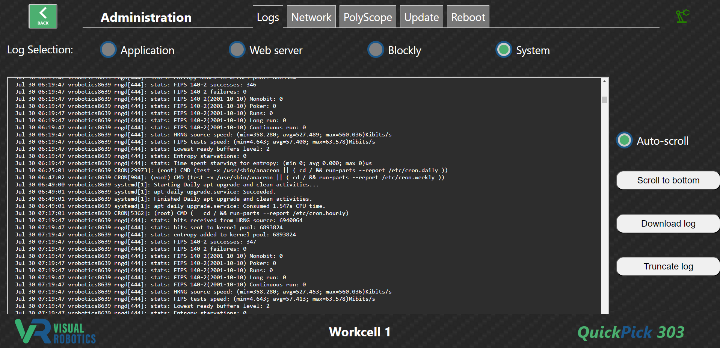Click the cron.daily log line
Image resolution: width=720 pixels, height=348 pixels.
(x=231, y=170)
